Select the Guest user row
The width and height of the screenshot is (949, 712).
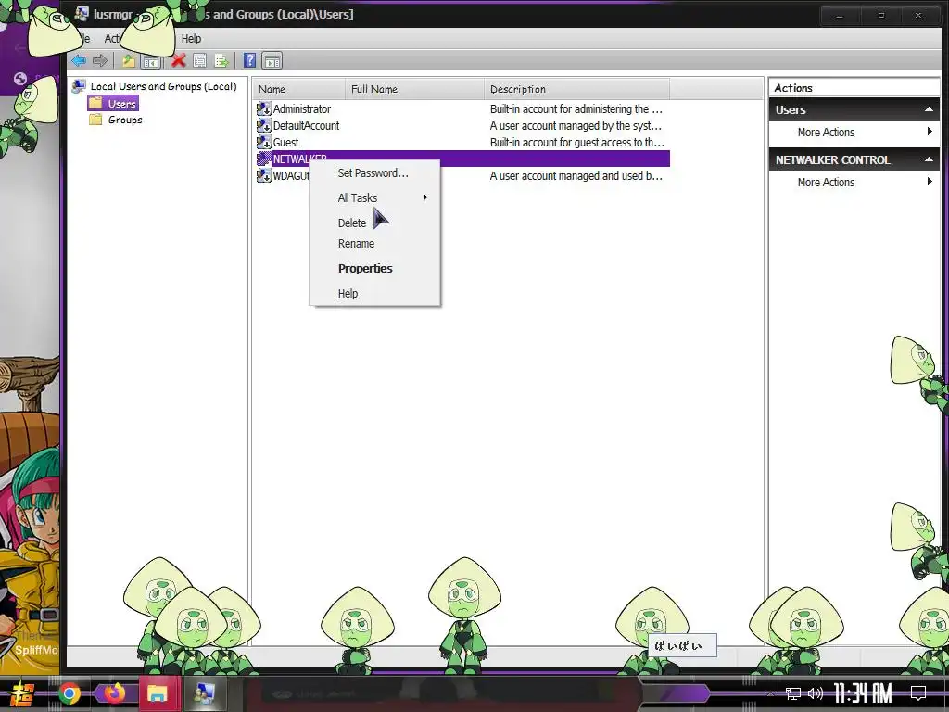[463, 142]
